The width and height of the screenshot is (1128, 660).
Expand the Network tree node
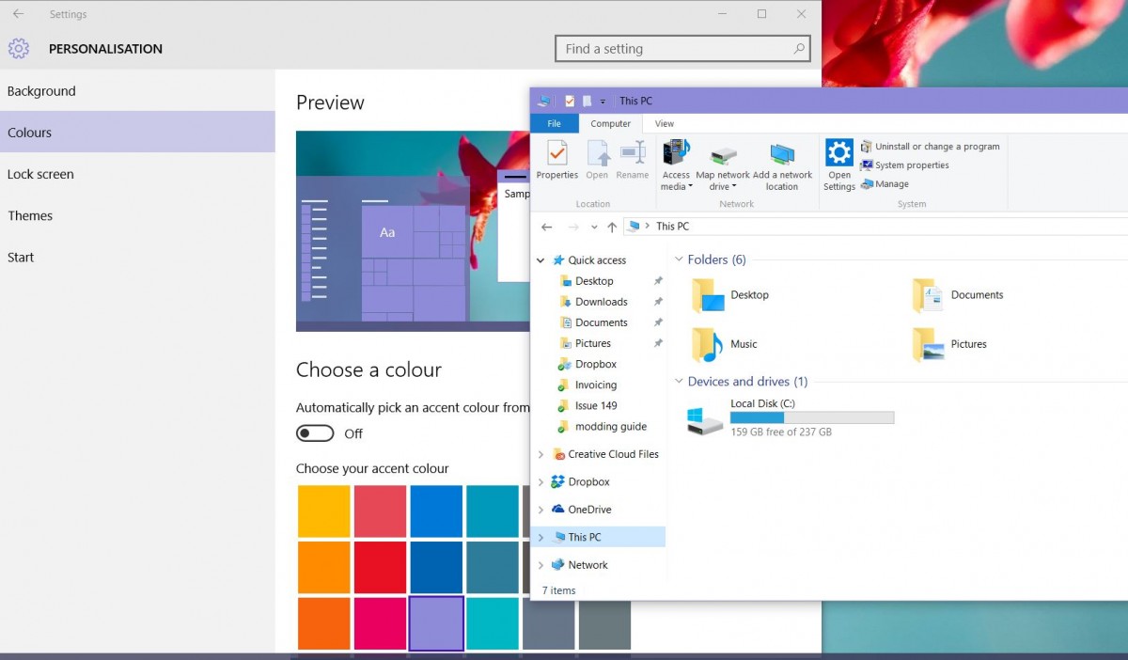tap(540, 565)
